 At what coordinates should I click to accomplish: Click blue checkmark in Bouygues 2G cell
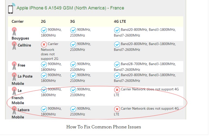[x=44, y=30]
